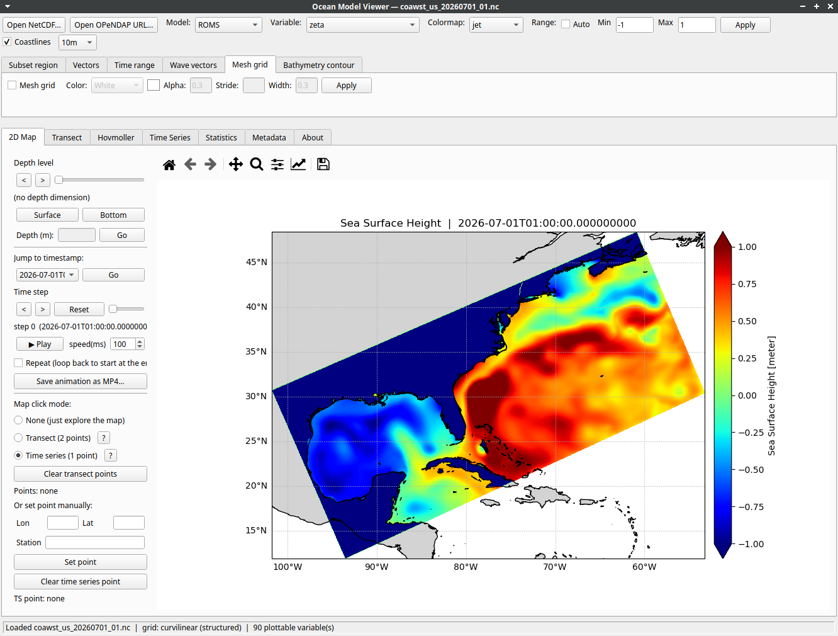Select Transect (2 points) click mode
The width and height of the screenshot is (838, 636).
tap(18, 438)
